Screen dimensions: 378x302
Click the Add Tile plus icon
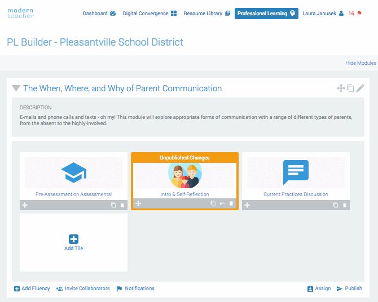coord(73,239)
